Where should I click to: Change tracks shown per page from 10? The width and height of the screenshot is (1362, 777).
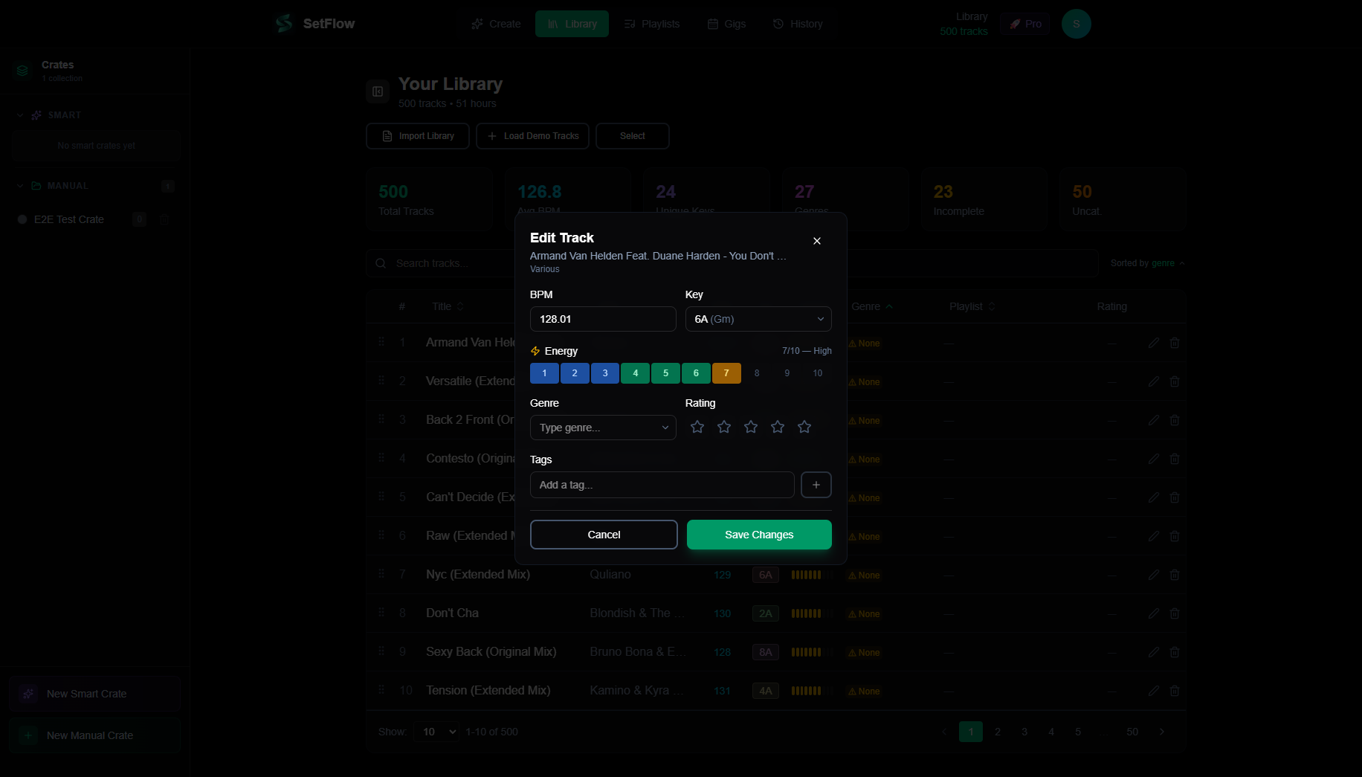coord(436,732)
